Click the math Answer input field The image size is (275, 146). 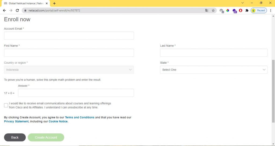pos(76,93)
